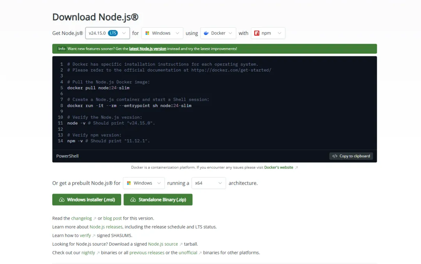Click the '# Pull the Node.js Docker image:' comment
Image resolution: width=421 pixels, height=264 pixels.
(x=108, y=82)
